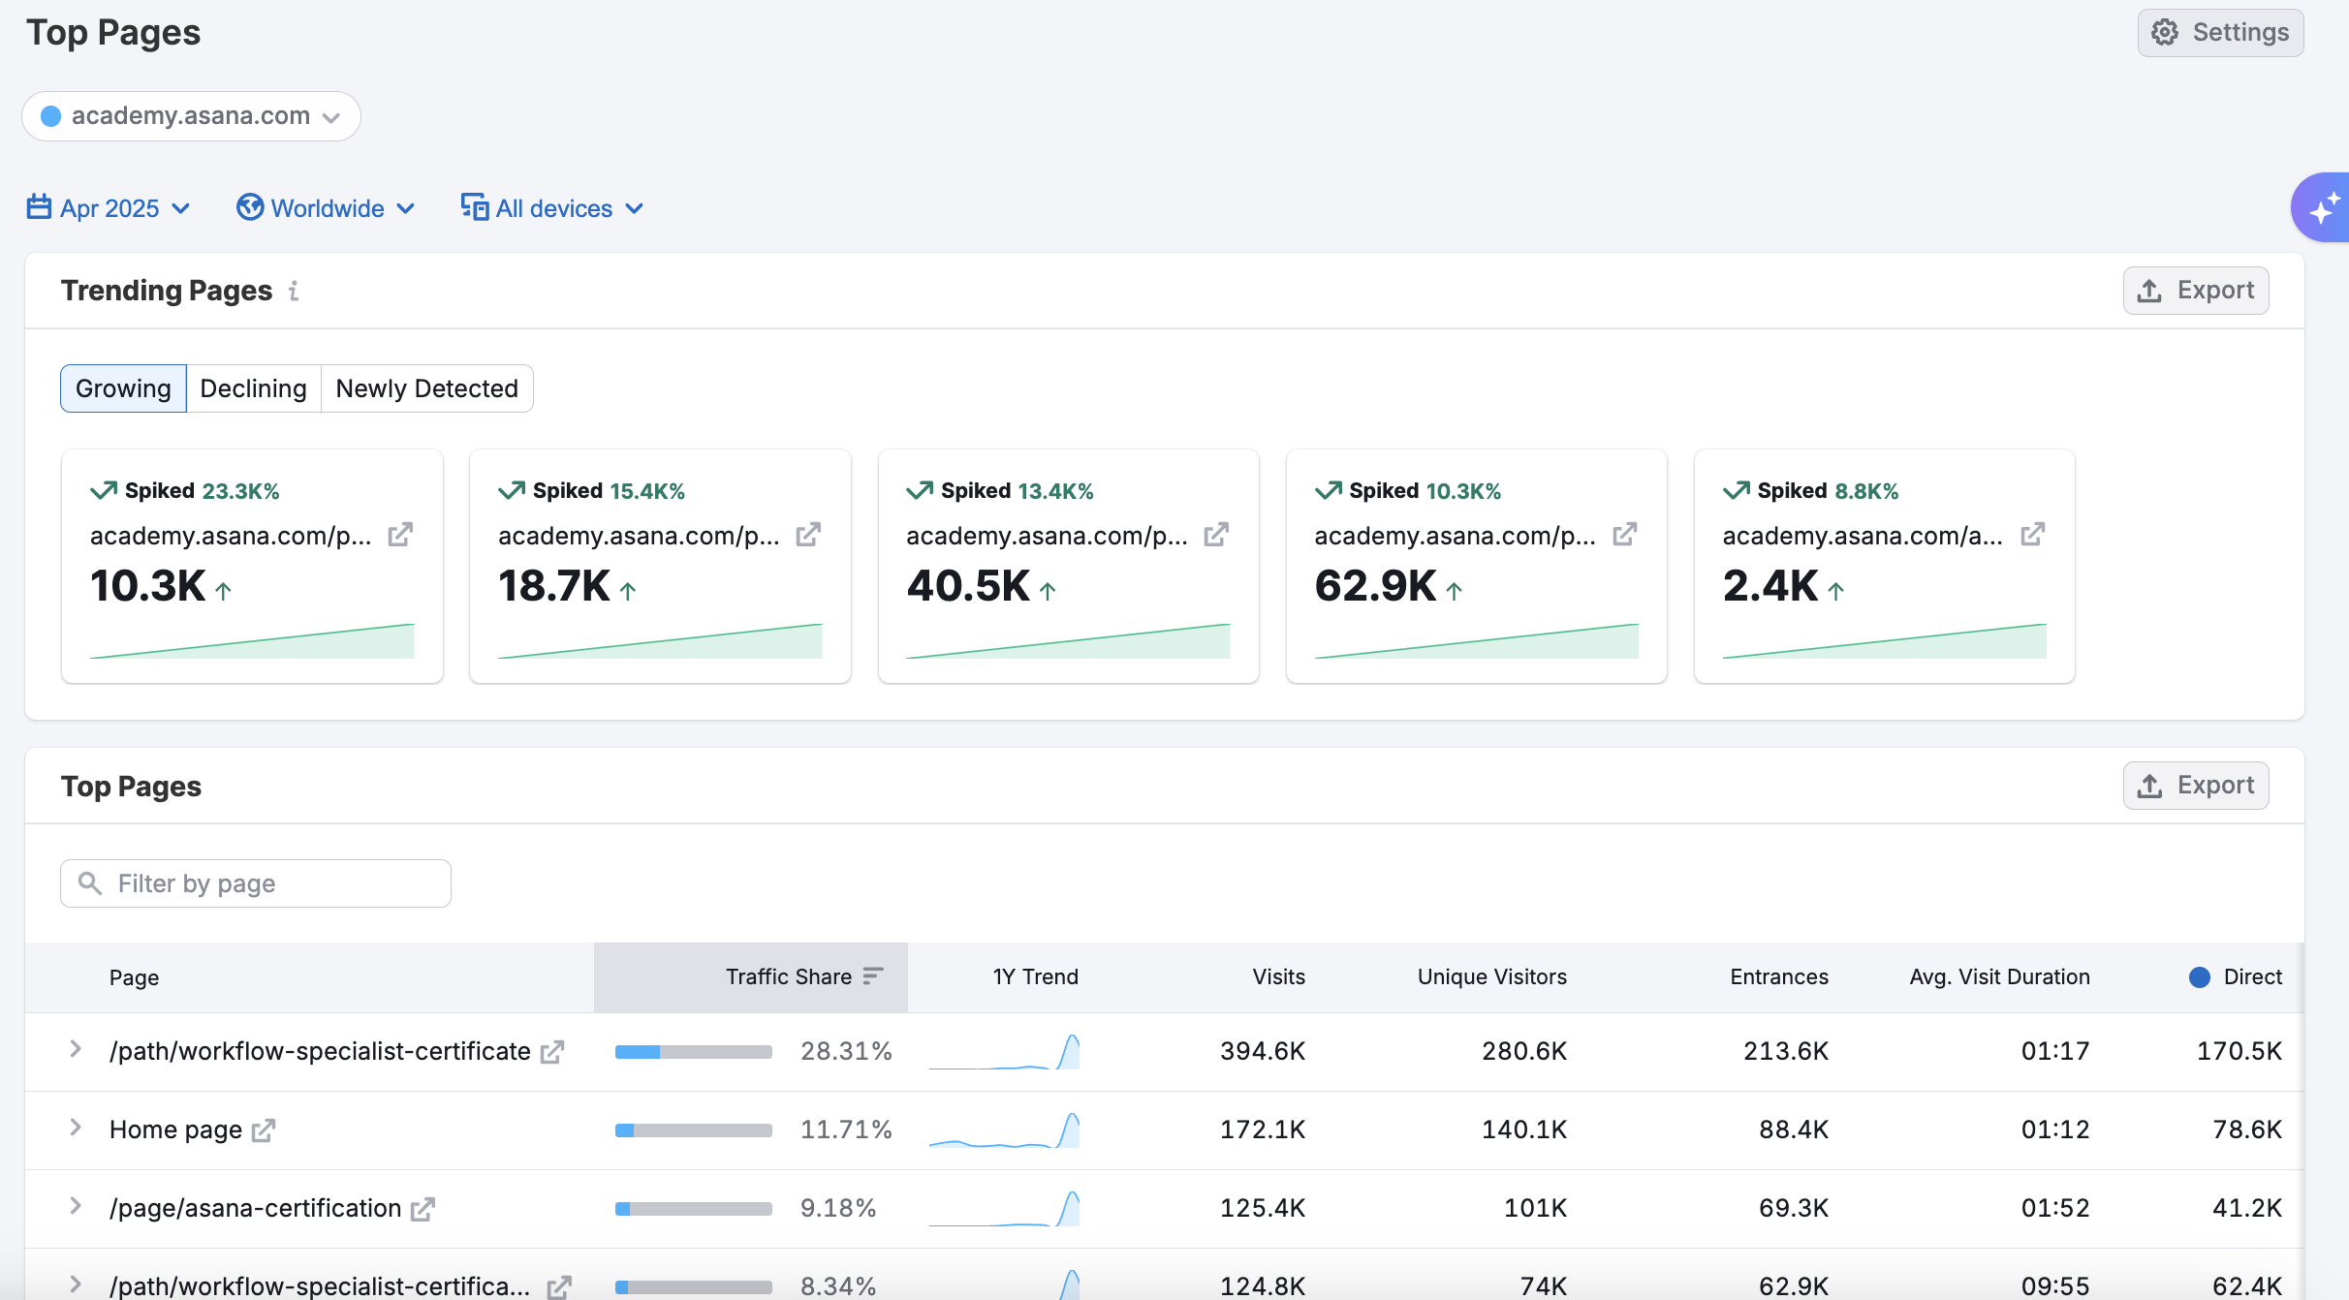
Task: Open the Apr 2025 date picker
Action: click(x=109, y=208)
